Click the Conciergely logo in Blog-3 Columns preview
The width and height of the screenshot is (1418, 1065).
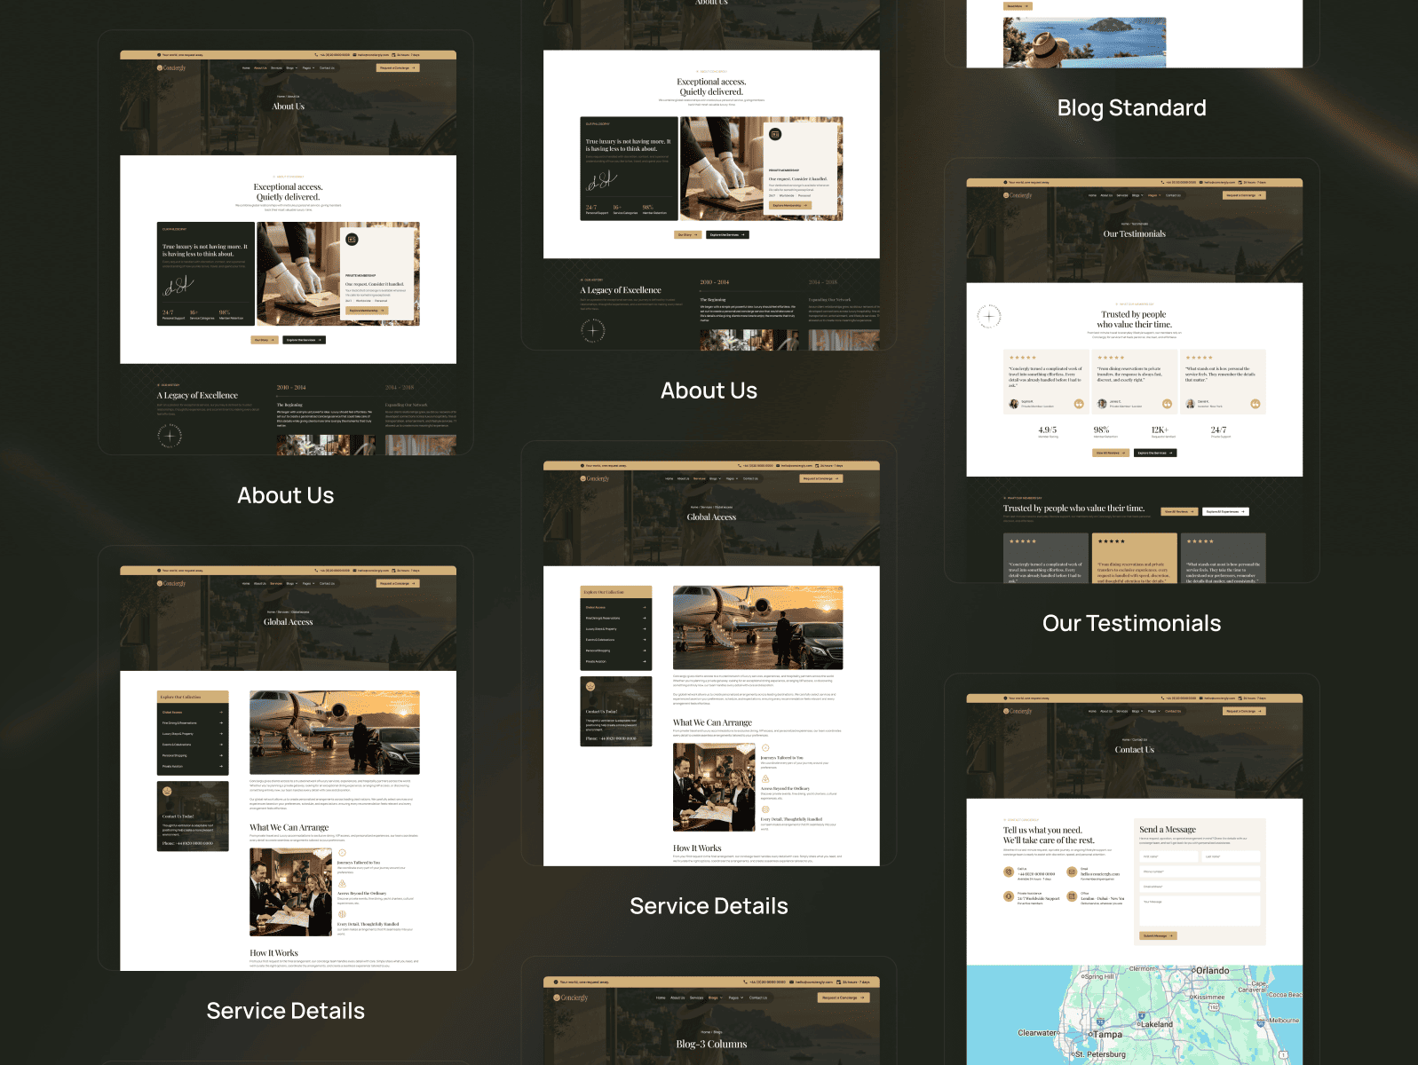tap(571, 998)
